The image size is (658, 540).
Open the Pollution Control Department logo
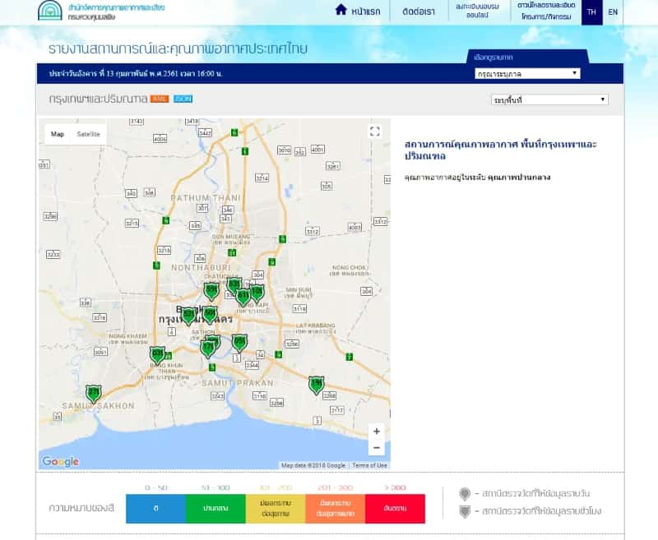click(49, 11)
